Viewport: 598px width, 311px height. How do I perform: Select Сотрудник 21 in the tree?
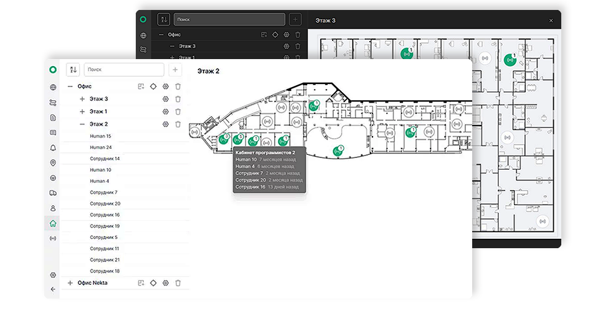[x=105, y=259]
